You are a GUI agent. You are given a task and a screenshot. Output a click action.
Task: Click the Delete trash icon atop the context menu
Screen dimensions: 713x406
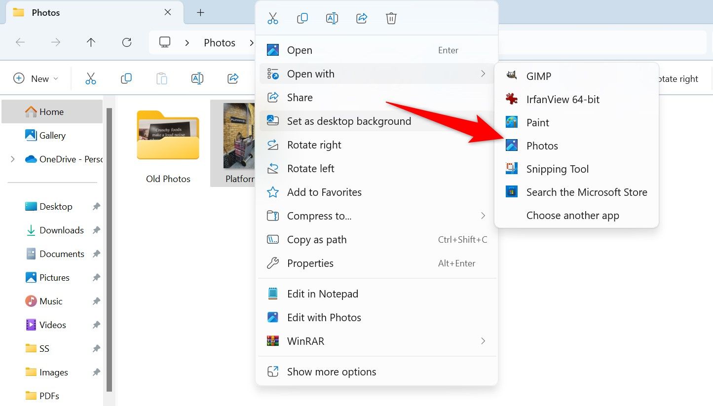(x=391, y=18)
